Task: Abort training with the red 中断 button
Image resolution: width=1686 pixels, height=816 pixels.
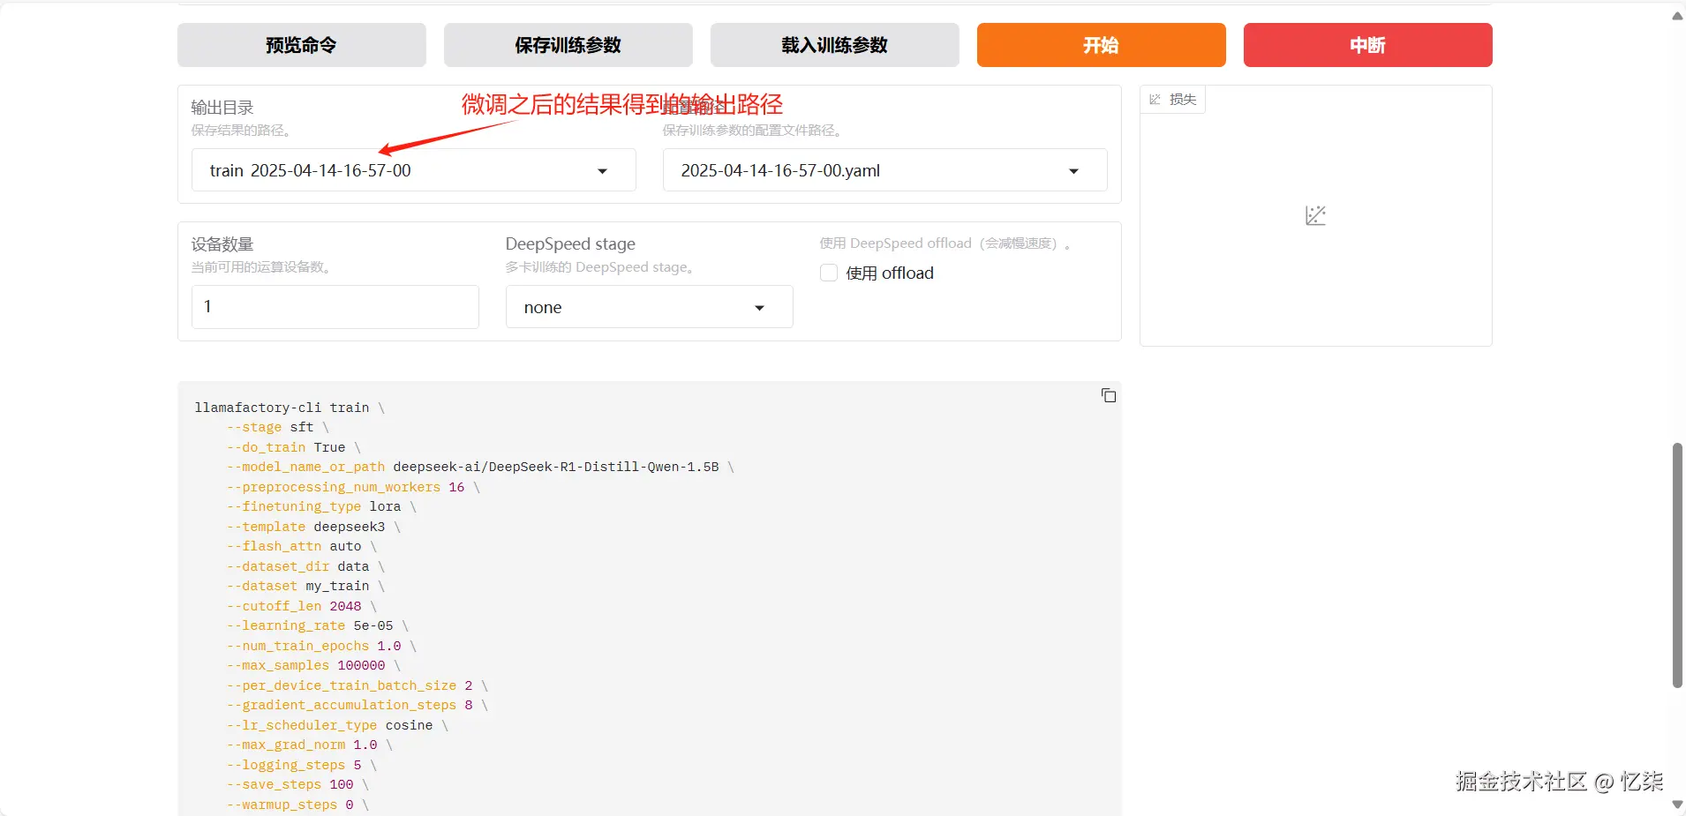Action: point(1368,45)
